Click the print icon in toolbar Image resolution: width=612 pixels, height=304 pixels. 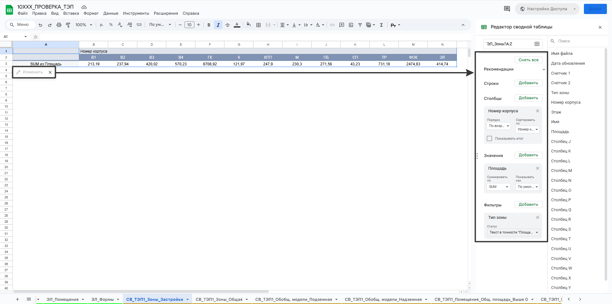[x=59, y=25]
